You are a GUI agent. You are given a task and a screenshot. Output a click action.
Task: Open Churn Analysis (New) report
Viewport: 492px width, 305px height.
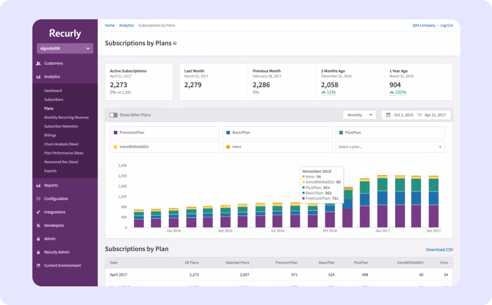tap(61, 144)
